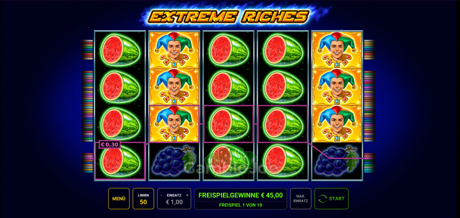The image size is (460, 218).
Task: Decrease Einsatz with the minus sign
Action: pos(161,195)
